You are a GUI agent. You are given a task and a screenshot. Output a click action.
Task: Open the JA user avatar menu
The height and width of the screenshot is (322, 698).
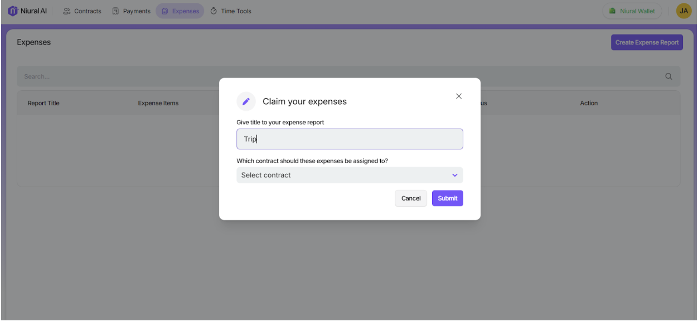[x=684, y=11]
